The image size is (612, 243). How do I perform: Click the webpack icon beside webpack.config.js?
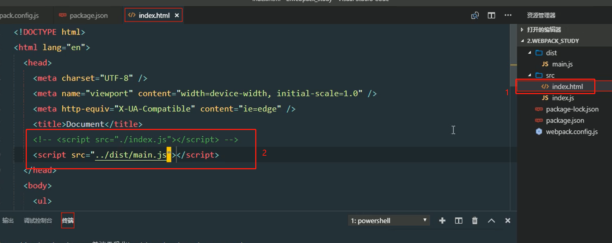point(539,132)
